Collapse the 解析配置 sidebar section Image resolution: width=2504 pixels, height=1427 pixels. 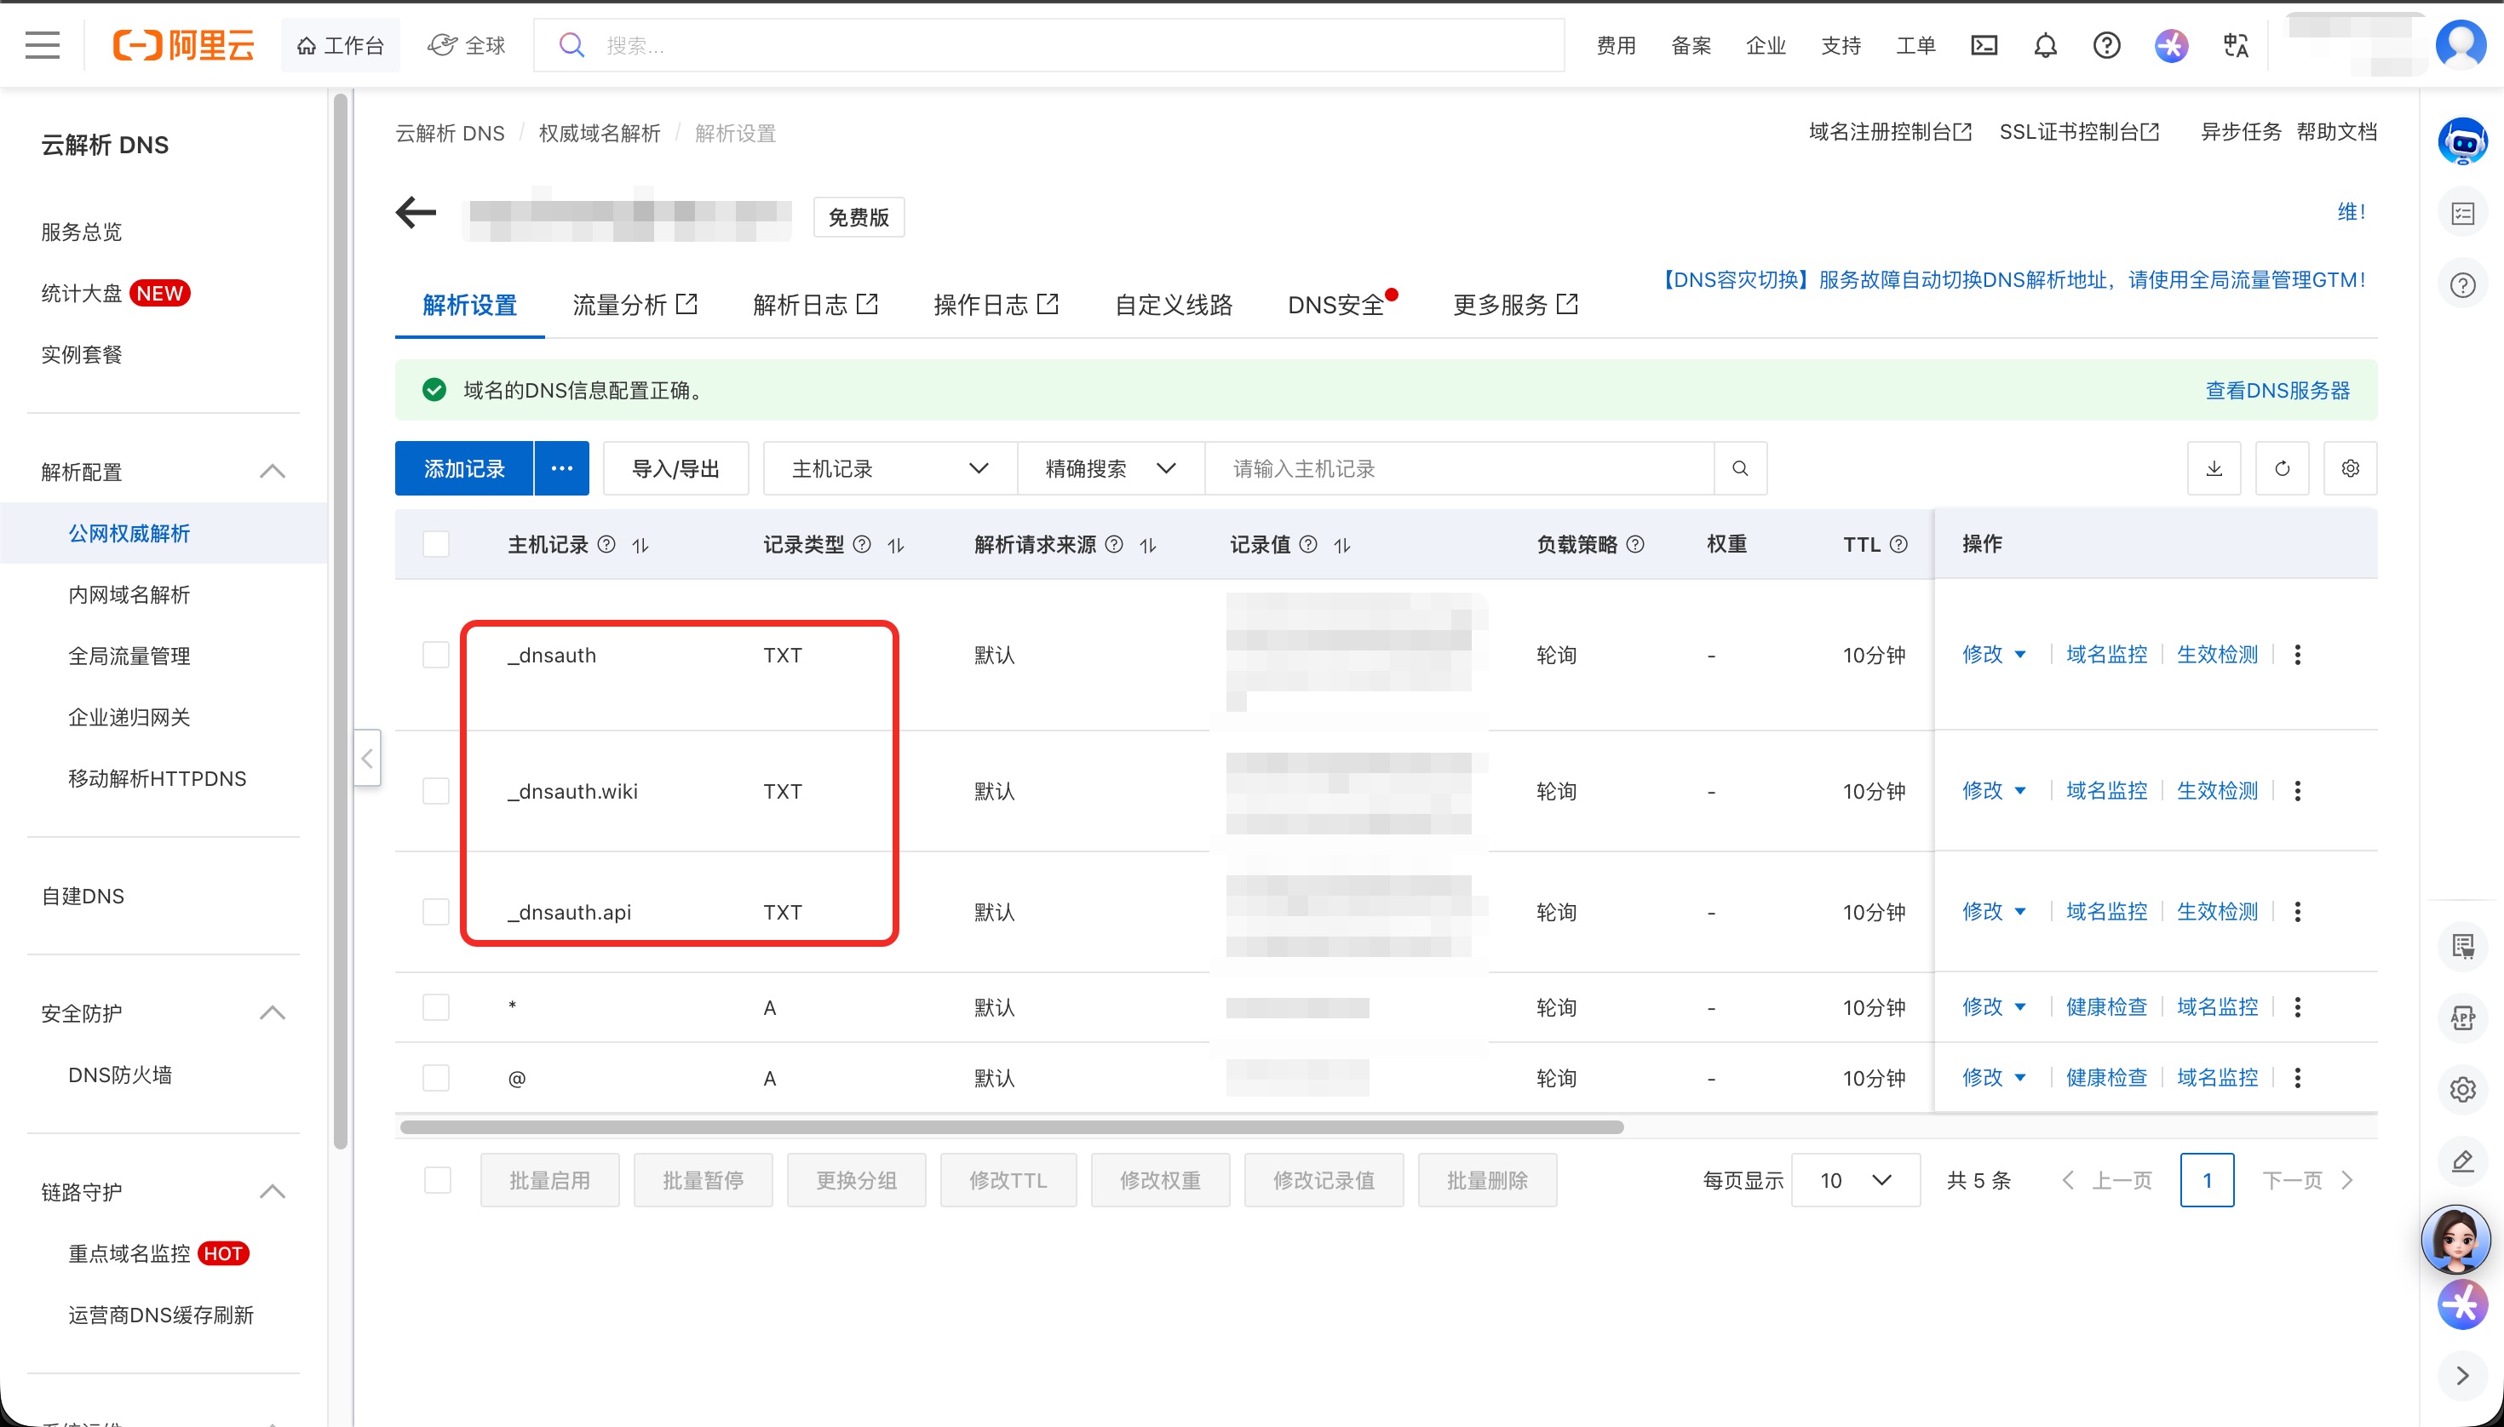(x=272, y=472)
